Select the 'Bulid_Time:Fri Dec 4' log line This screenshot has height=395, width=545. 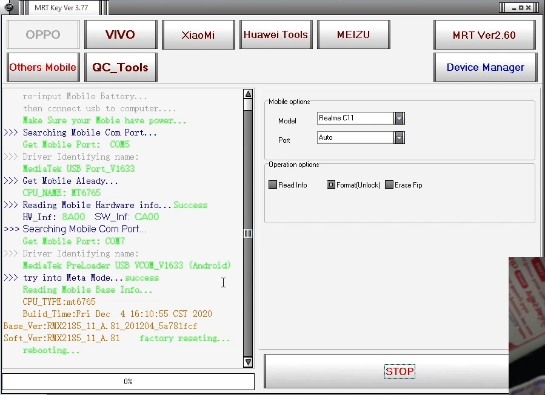tap(118, 314)
